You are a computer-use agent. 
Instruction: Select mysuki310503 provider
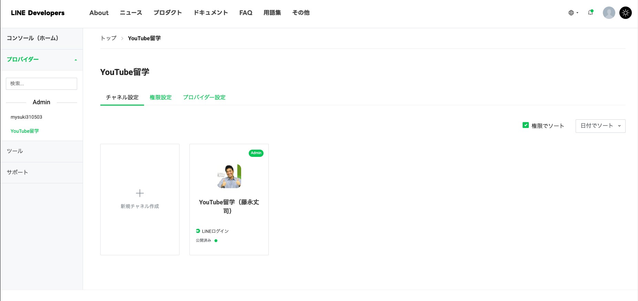pos(27,117)
